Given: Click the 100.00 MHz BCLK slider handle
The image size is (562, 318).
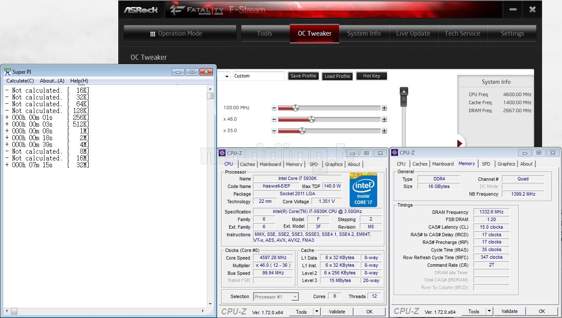Looking at the screenshot, I should click(x=295, y=108).
